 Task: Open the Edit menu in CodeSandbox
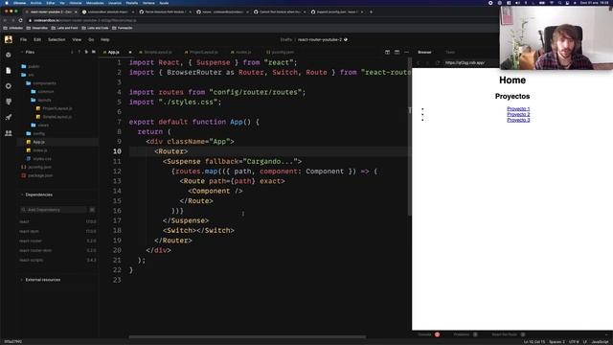(x=37, y=39)
